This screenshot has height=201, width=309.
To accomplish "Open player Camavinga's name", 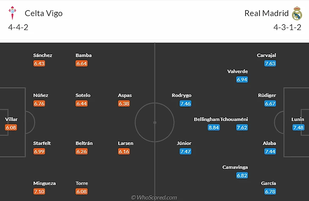I will (235, 167).
